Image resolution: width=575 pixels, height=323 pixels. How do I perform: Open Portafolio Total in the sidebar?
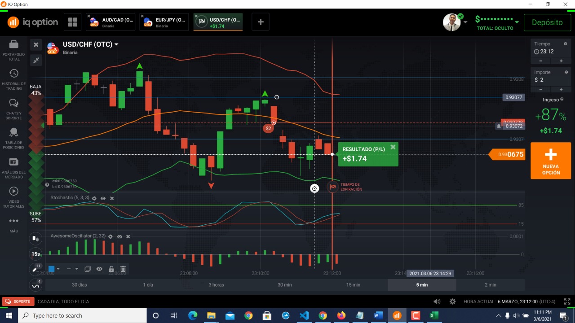[x=13, y=49]
